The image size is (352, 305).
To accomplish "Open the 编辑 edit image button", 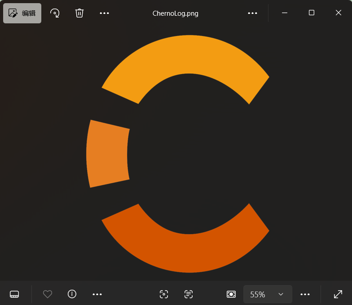I will [x=22, y=13].
